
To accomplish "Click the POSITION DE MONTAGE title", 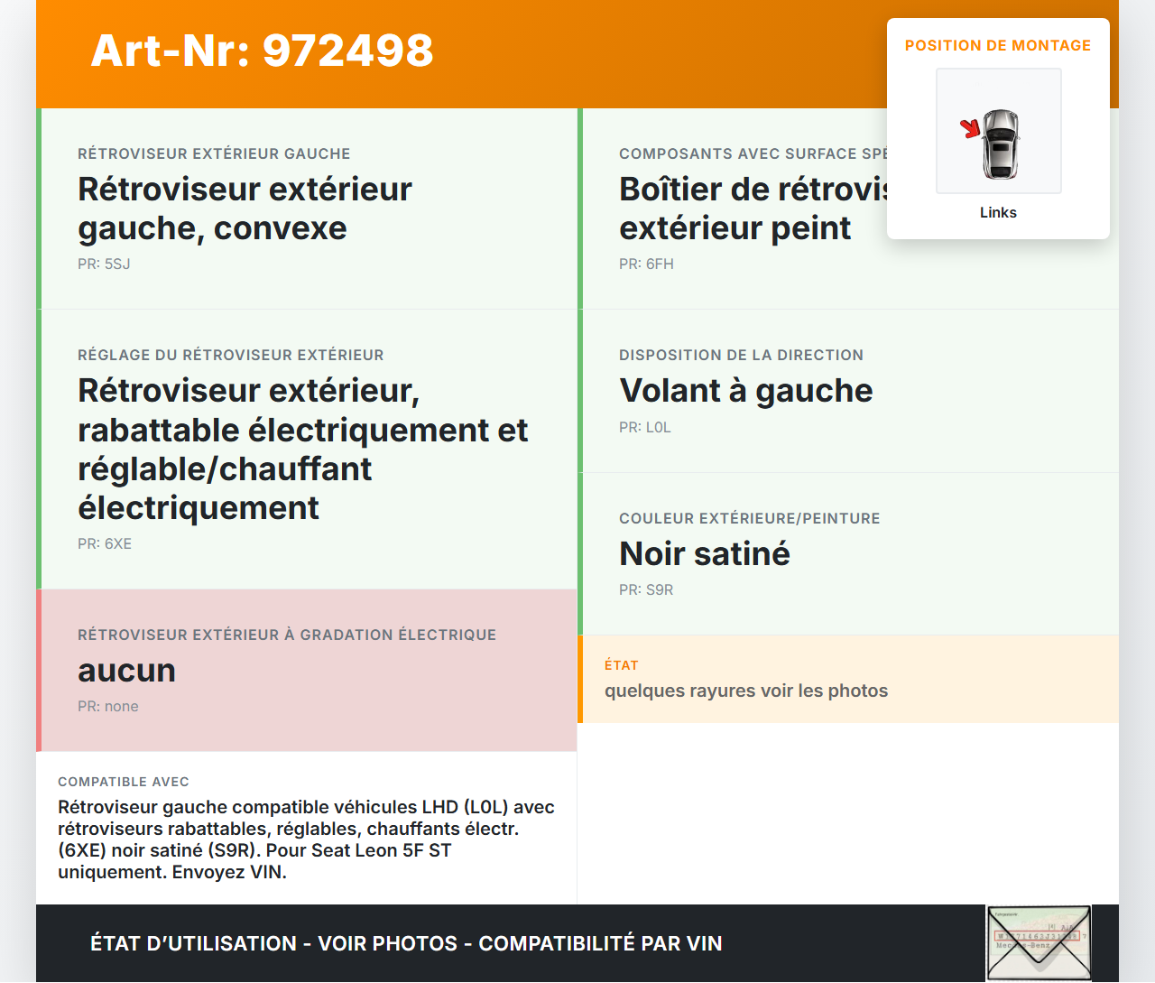I will (997, 45).
